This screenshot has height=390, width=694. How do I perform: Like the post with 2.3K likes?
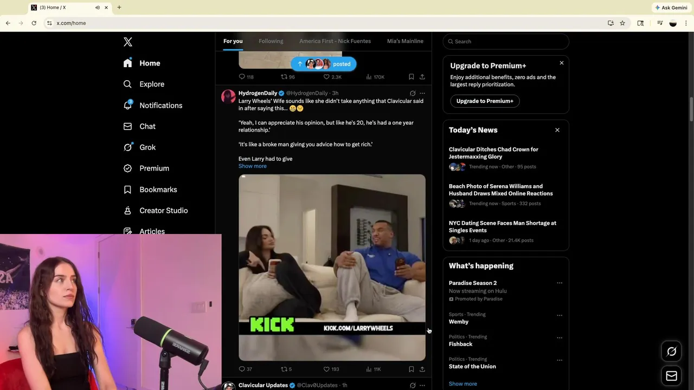point(332,77)
